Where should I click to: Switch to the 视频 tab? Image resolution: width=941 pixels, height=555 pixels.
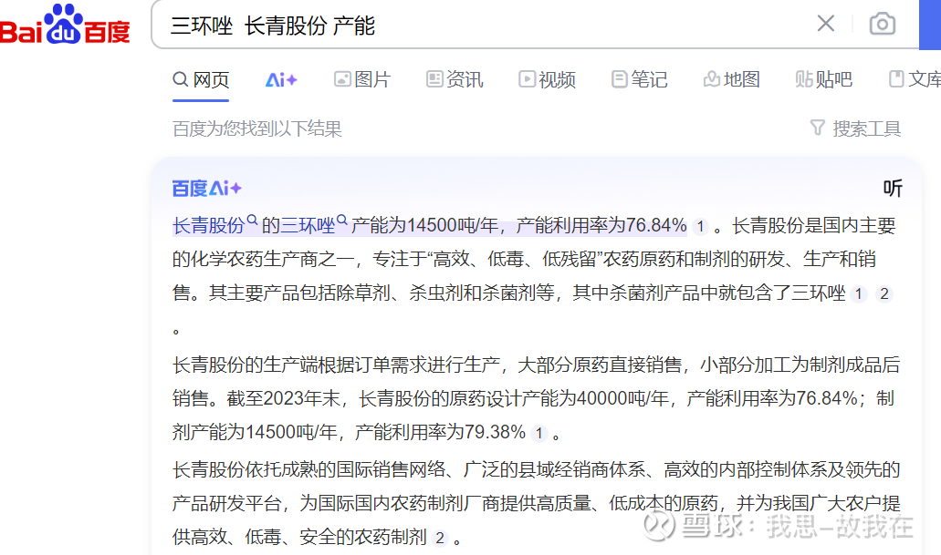click(x=548, y=79)
